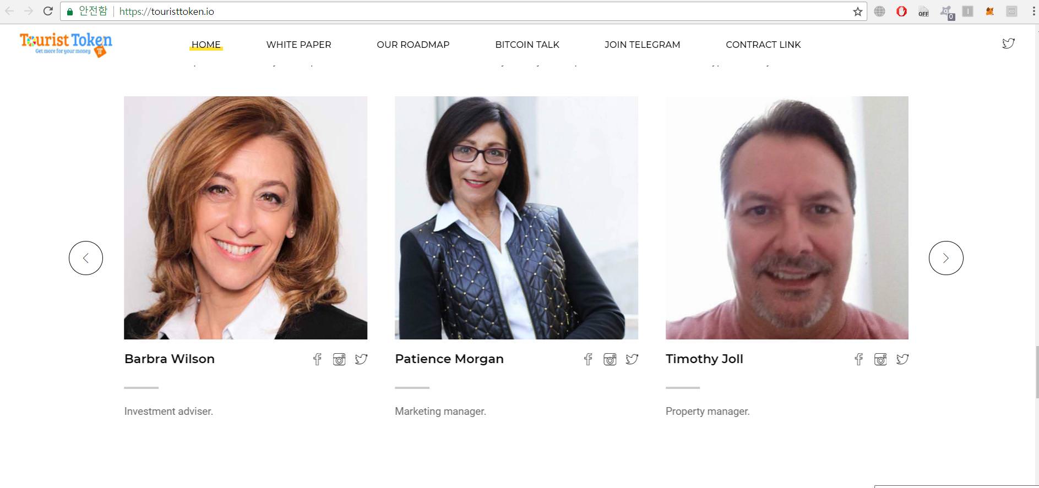
Task: Open Timothy Joll's Twitter icon
Action: click(x=902, y=359)
